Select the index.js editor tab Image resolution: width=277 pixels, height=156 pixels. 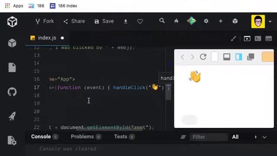tap(47, 38)
